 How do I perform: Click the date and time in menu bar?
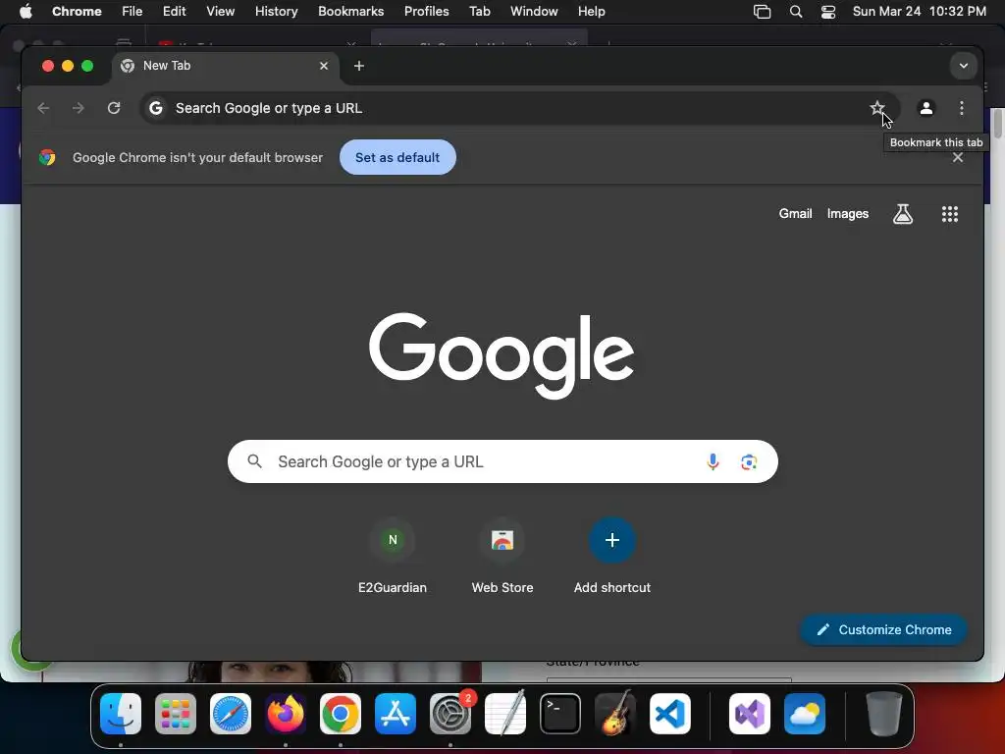point(919,11)
